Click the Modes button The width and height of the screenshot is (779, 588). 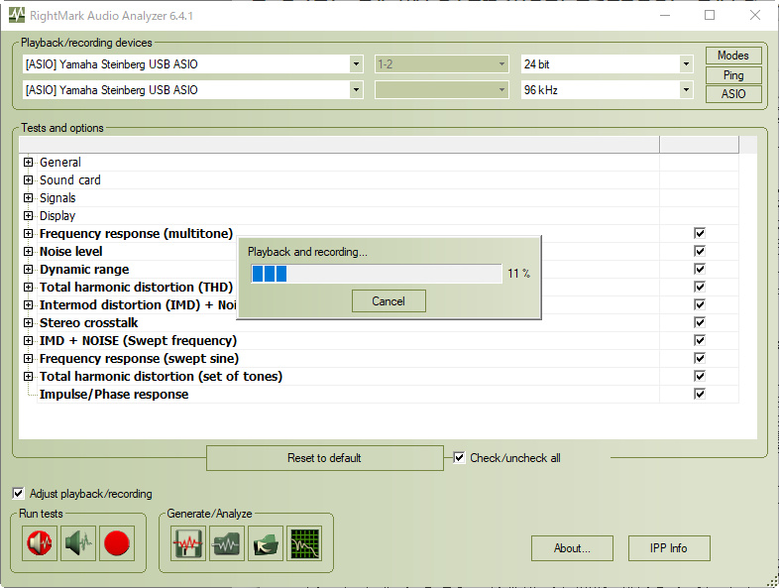(x=733, y=56)
